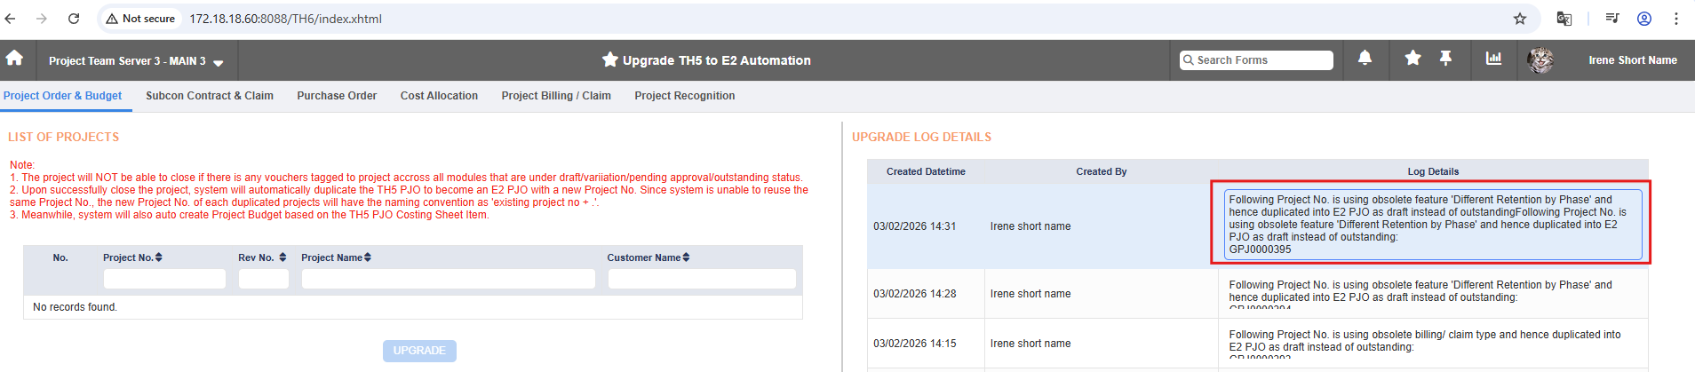
Task: Click the Project Name filter box
Action: tap(449, 279)
